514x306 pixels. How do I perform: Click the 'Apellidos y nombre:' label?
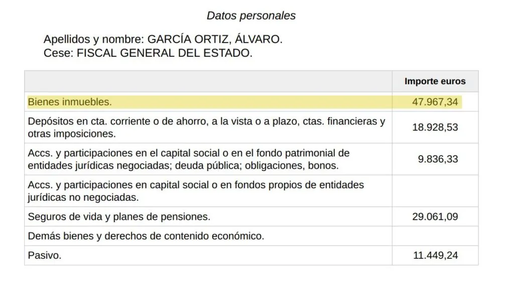(94, 39)
